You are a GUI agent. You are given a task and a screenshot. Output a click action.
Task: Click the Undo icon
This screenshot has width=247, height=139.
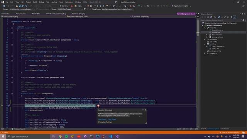[x=26, y=6]
